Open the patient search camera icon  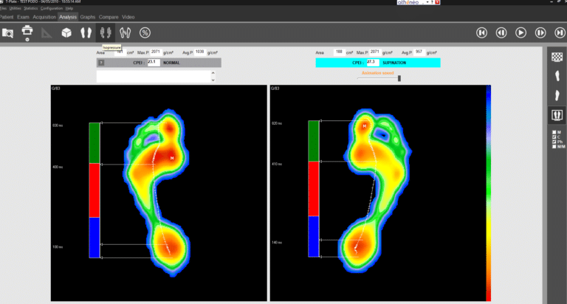click(8, 32)
